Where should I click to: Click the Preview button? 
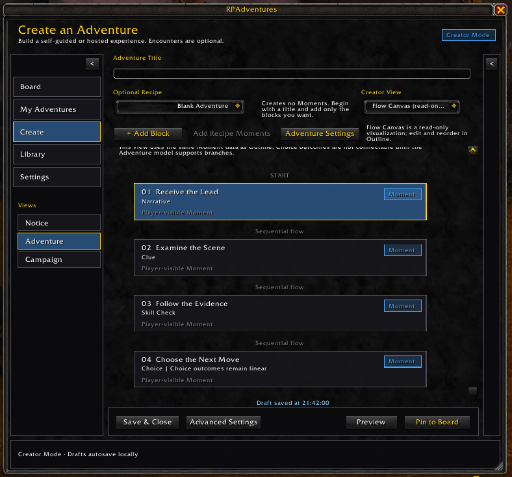point(371,422)
